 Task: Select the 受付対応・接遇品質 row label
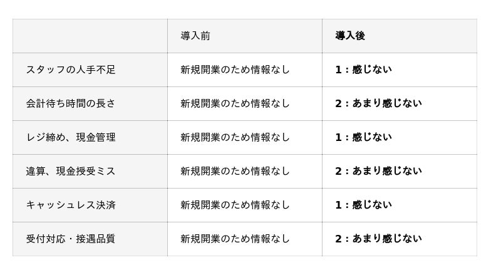[71, 239]
